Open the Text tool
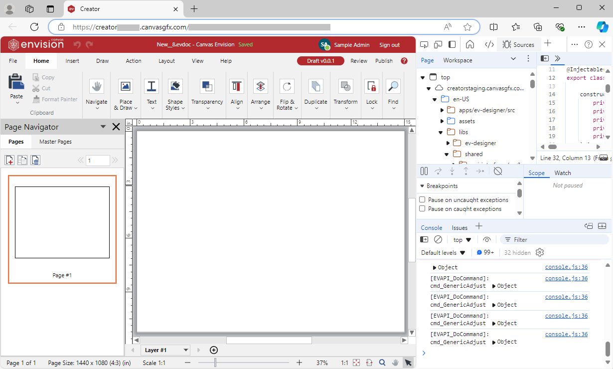613x369 pixels. point(152,87)
